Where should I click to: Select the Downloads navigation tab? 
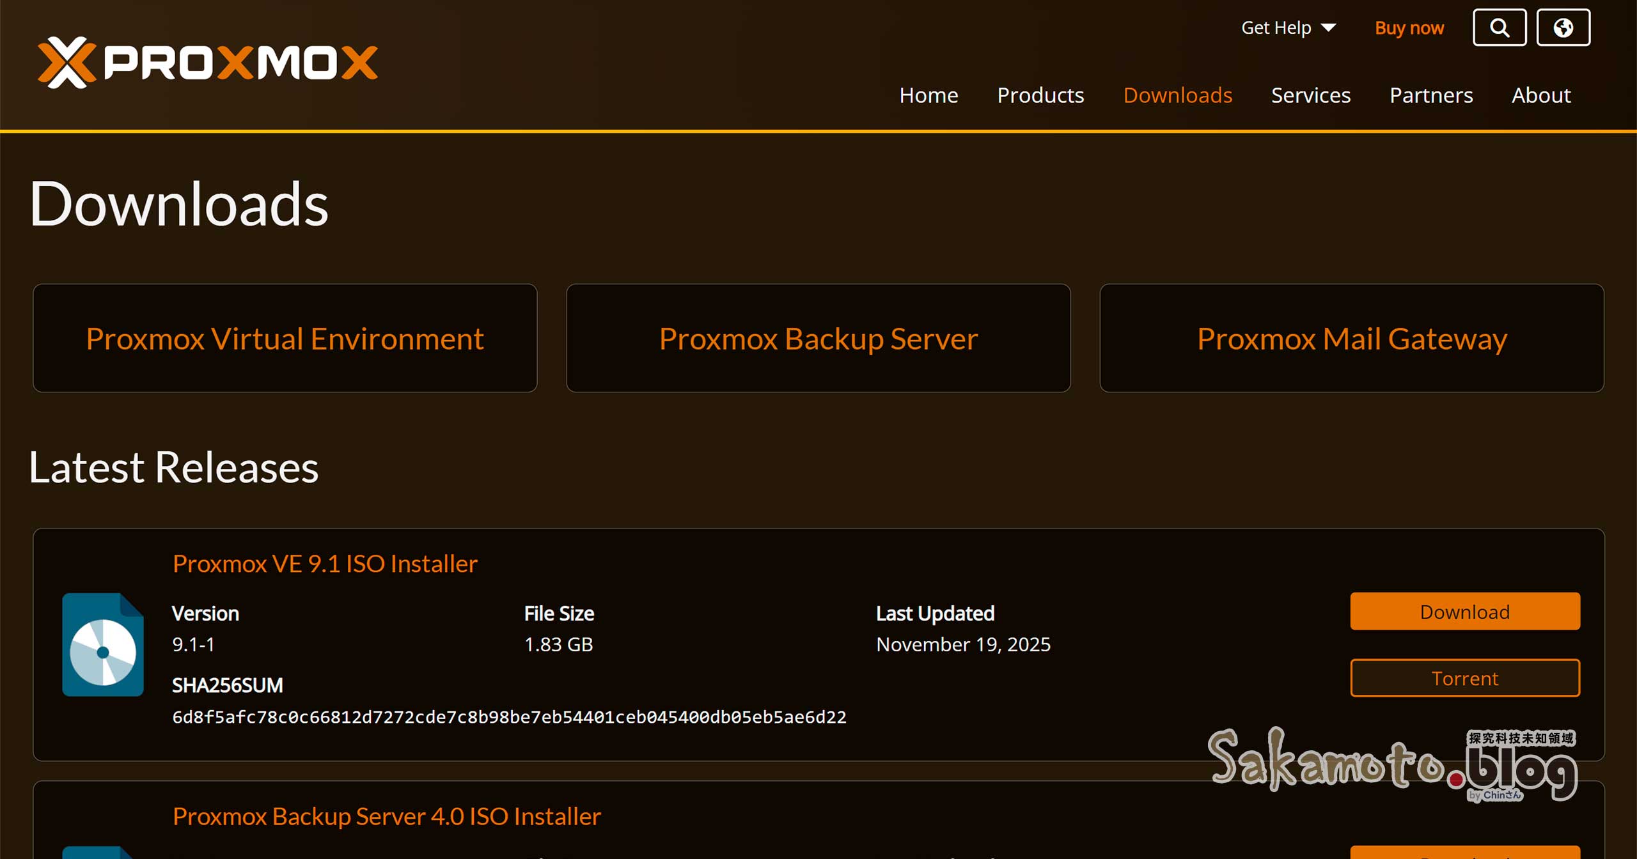[1178, 95]
